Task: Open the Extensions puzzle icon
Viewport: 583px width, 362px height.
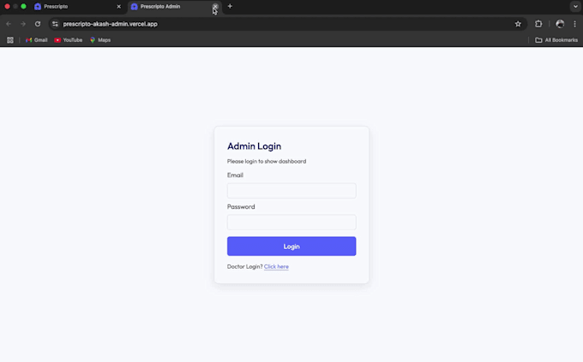Action: 538,24
